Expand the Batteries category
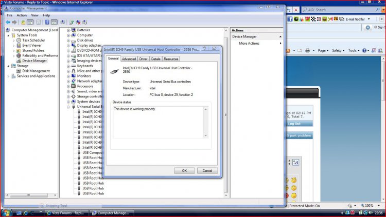 tap(68, 30)
